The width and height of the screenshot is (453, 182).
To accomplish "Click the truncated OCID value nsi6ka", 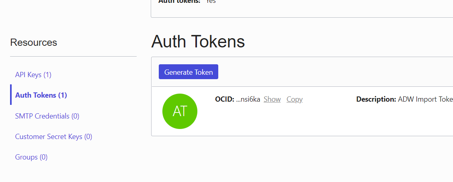I will coord(248,99).
